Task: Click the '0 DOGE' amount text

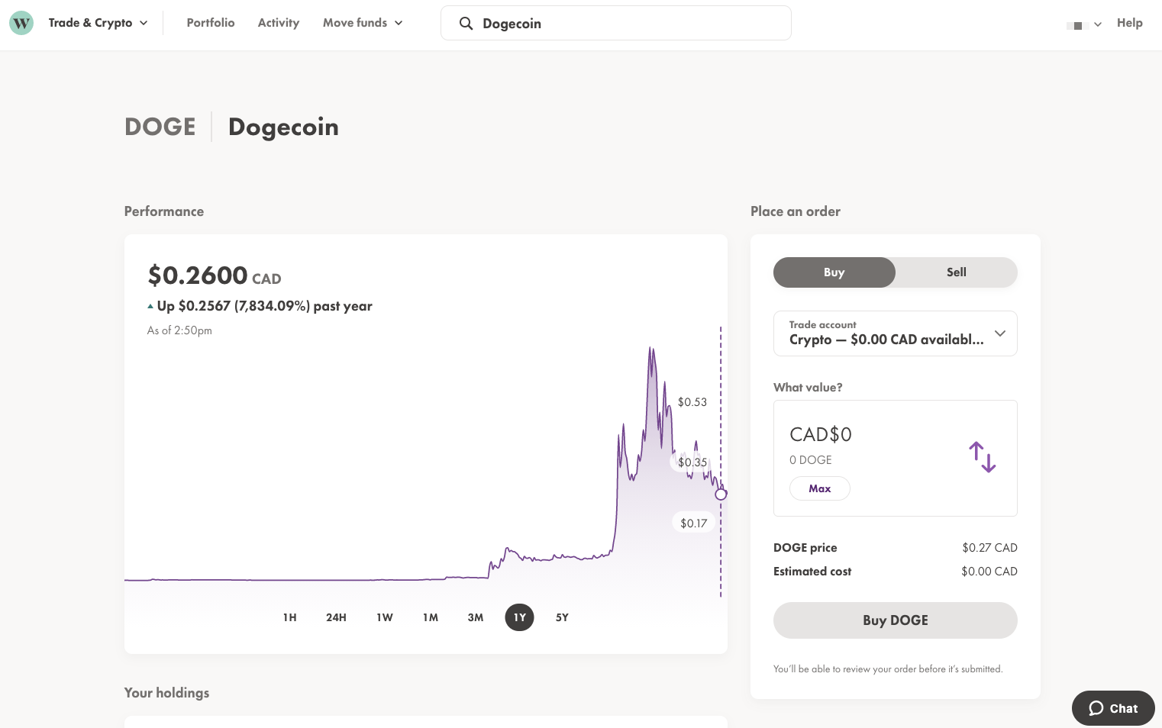Action: point(811,460)
